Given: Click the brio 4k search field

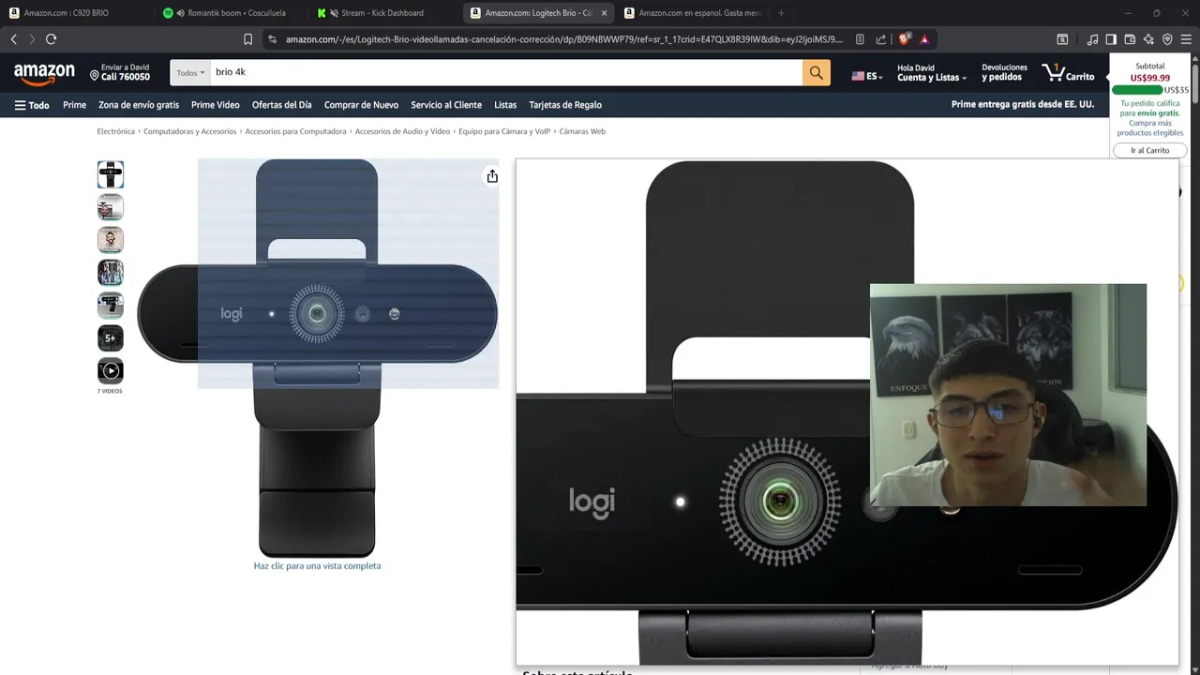Looking at the screenshot, I should tap(505, 73).
